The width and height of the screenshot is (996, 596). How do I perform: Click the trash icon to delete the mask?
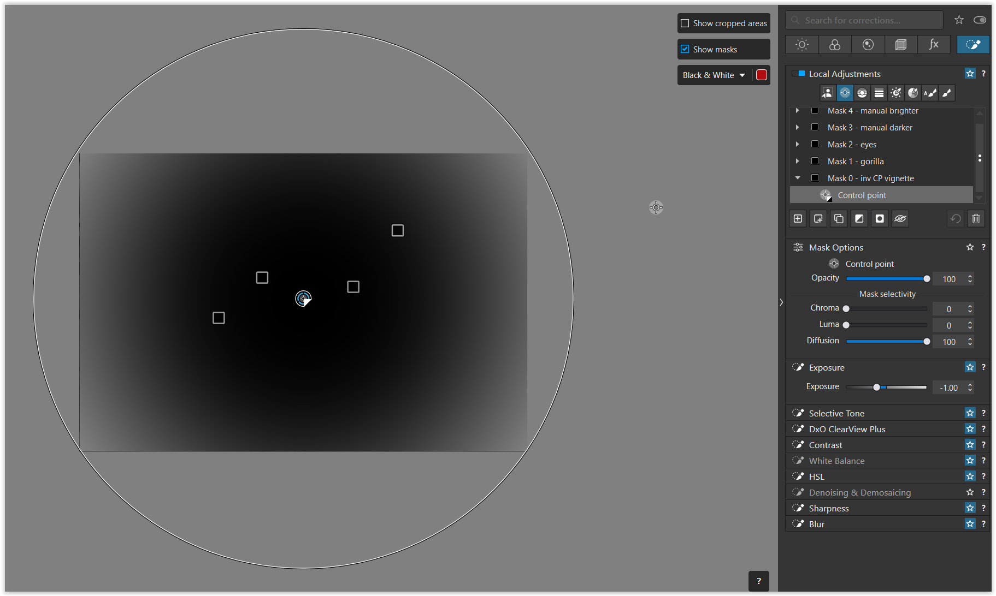976,219
